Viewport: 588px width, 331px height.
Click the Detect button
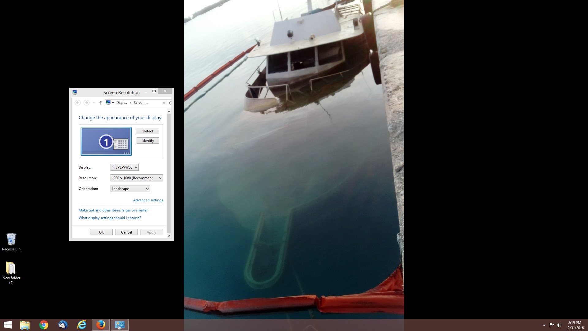click(148, 131)
